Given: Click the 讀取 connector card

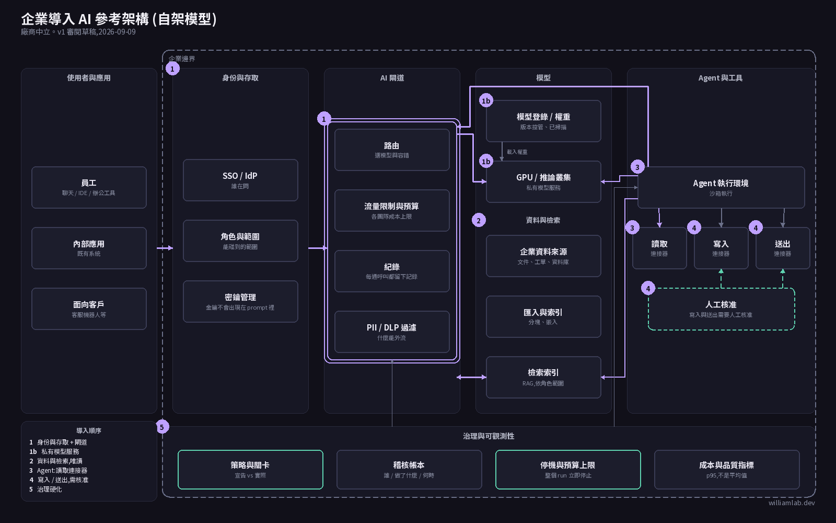Looking at the screenshot, I should click(x=659, y=248).
